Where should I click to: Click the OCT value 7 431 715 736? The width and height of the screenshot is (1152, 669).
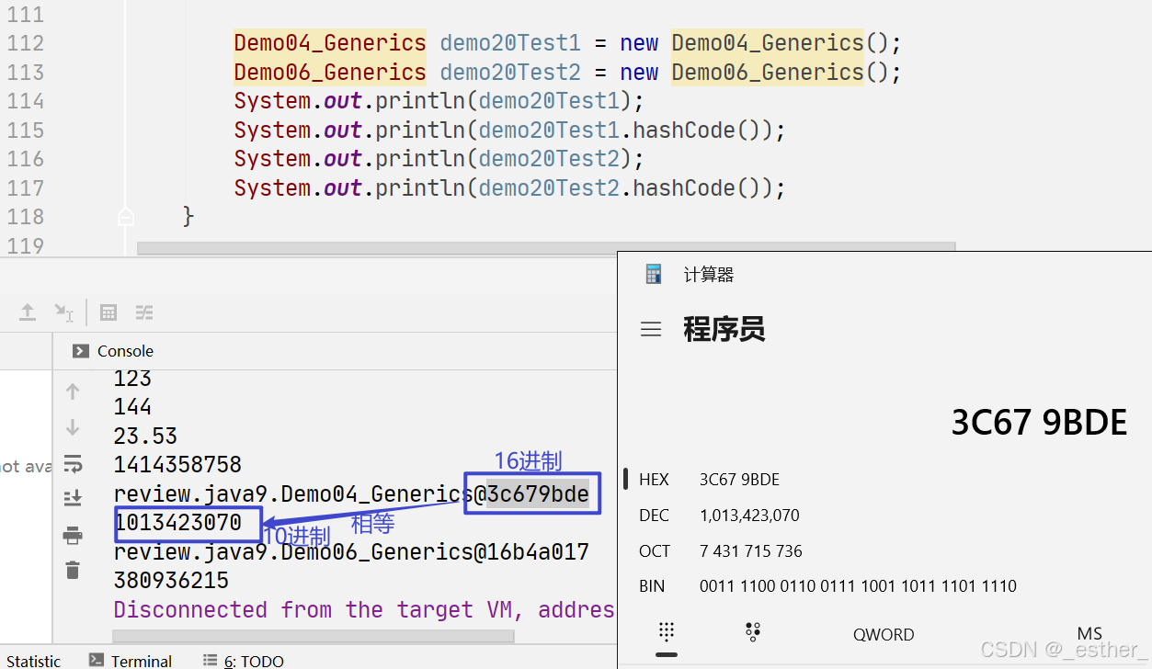click(x=751, y=551)
